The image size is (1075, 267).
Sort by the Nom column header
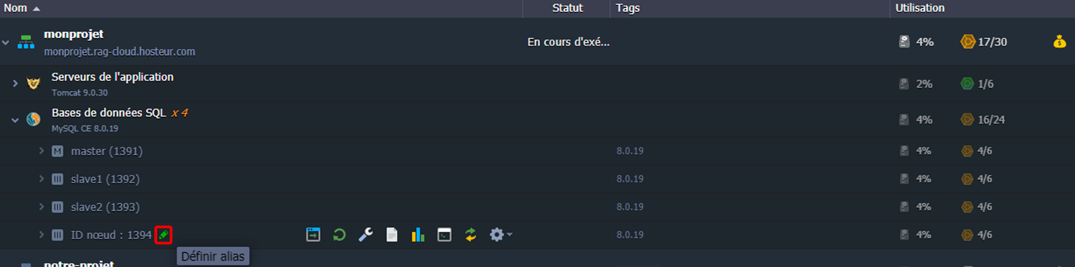pyautogui.click(x=16, y=8)
